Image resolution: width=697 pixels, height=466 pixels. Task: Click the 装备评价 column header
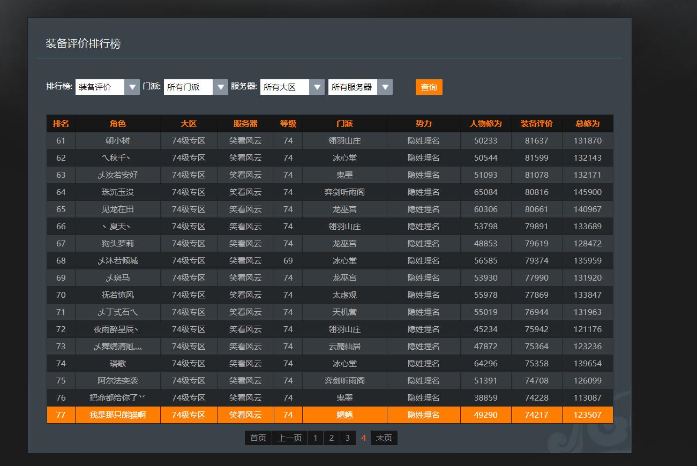(x=537, y=124)
